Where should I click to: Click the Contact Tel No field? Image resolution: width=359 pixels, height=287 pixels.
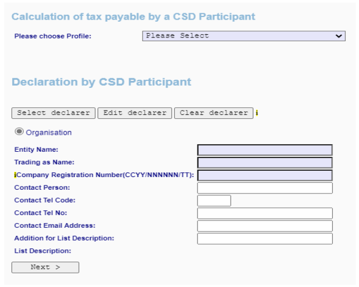(x=265, y=214)
